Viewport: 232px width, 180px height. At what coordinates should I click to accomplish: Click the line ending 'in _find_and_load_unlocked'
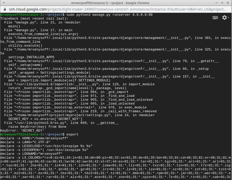pos(78,99)
